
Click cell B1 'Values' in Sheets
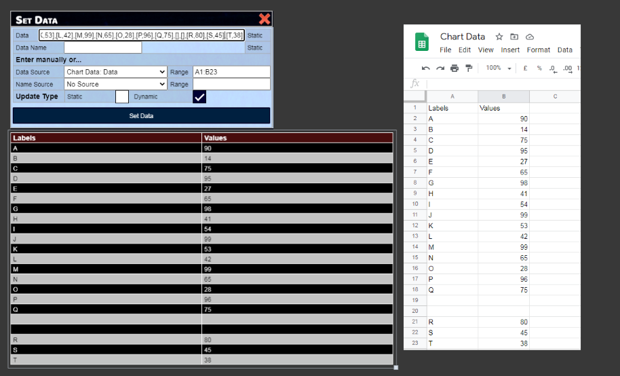[x=504, y=108]
